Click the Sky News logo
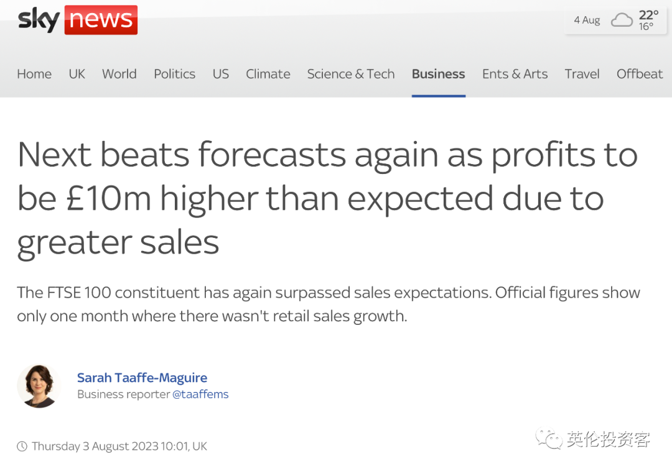This screenshot has height=469, width=672. 77,20
